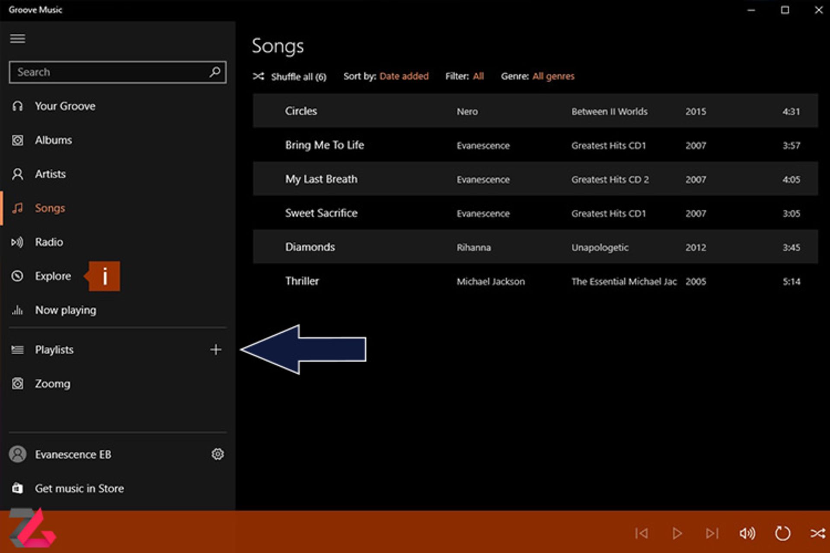
Task: Click the Evanescence EB account name
Action: 73,454
